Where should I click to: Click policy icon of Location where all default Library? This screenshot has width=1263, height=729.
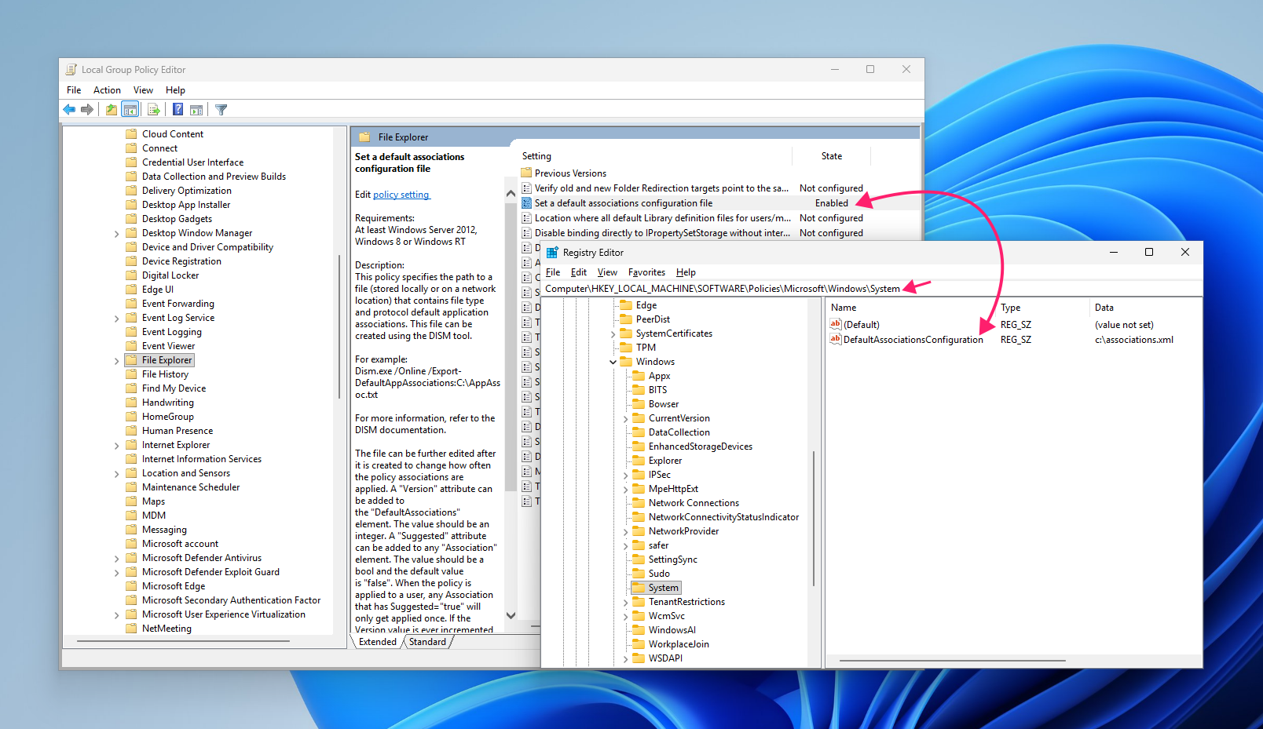tap(527, 217)
